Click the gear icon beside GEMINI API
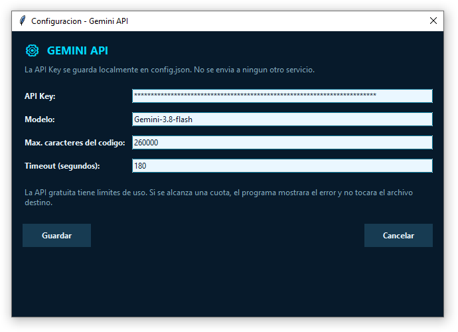Image resolution: width=458 pixels, height=332 pixels. pos(32,50)
